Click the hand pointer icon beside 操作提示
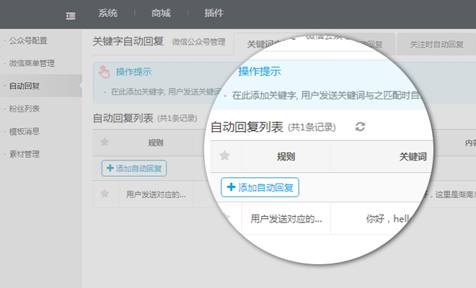This screenshot has height=288, width=476. pyautogui.click(x=104, y=72)
